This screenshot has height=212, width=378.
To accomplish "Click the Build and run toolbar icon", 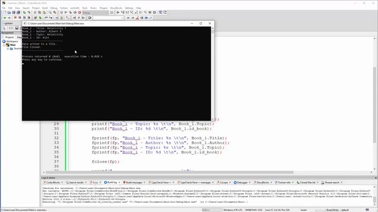I will [70, 12].
